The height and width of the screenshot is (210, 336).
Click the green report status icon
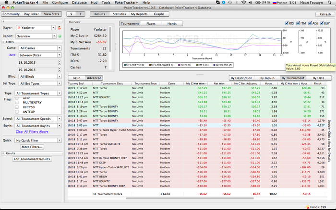coord(60,36)
